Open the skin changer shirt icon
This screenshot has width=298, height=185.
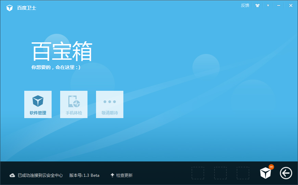[258, 5]
